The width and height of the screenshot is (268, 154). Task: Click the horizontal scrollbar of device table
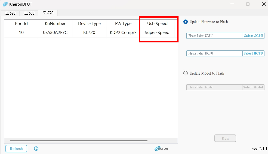[79, 140]
